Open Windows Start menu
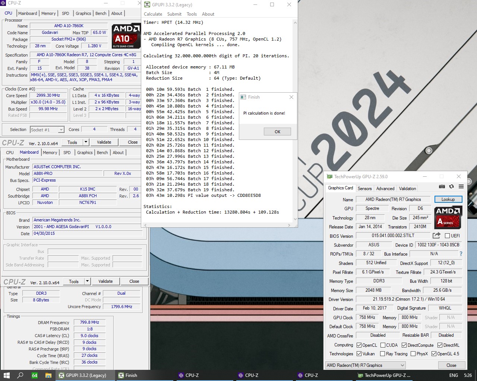This screenshot has width=477, height=381. coord(6,375)
